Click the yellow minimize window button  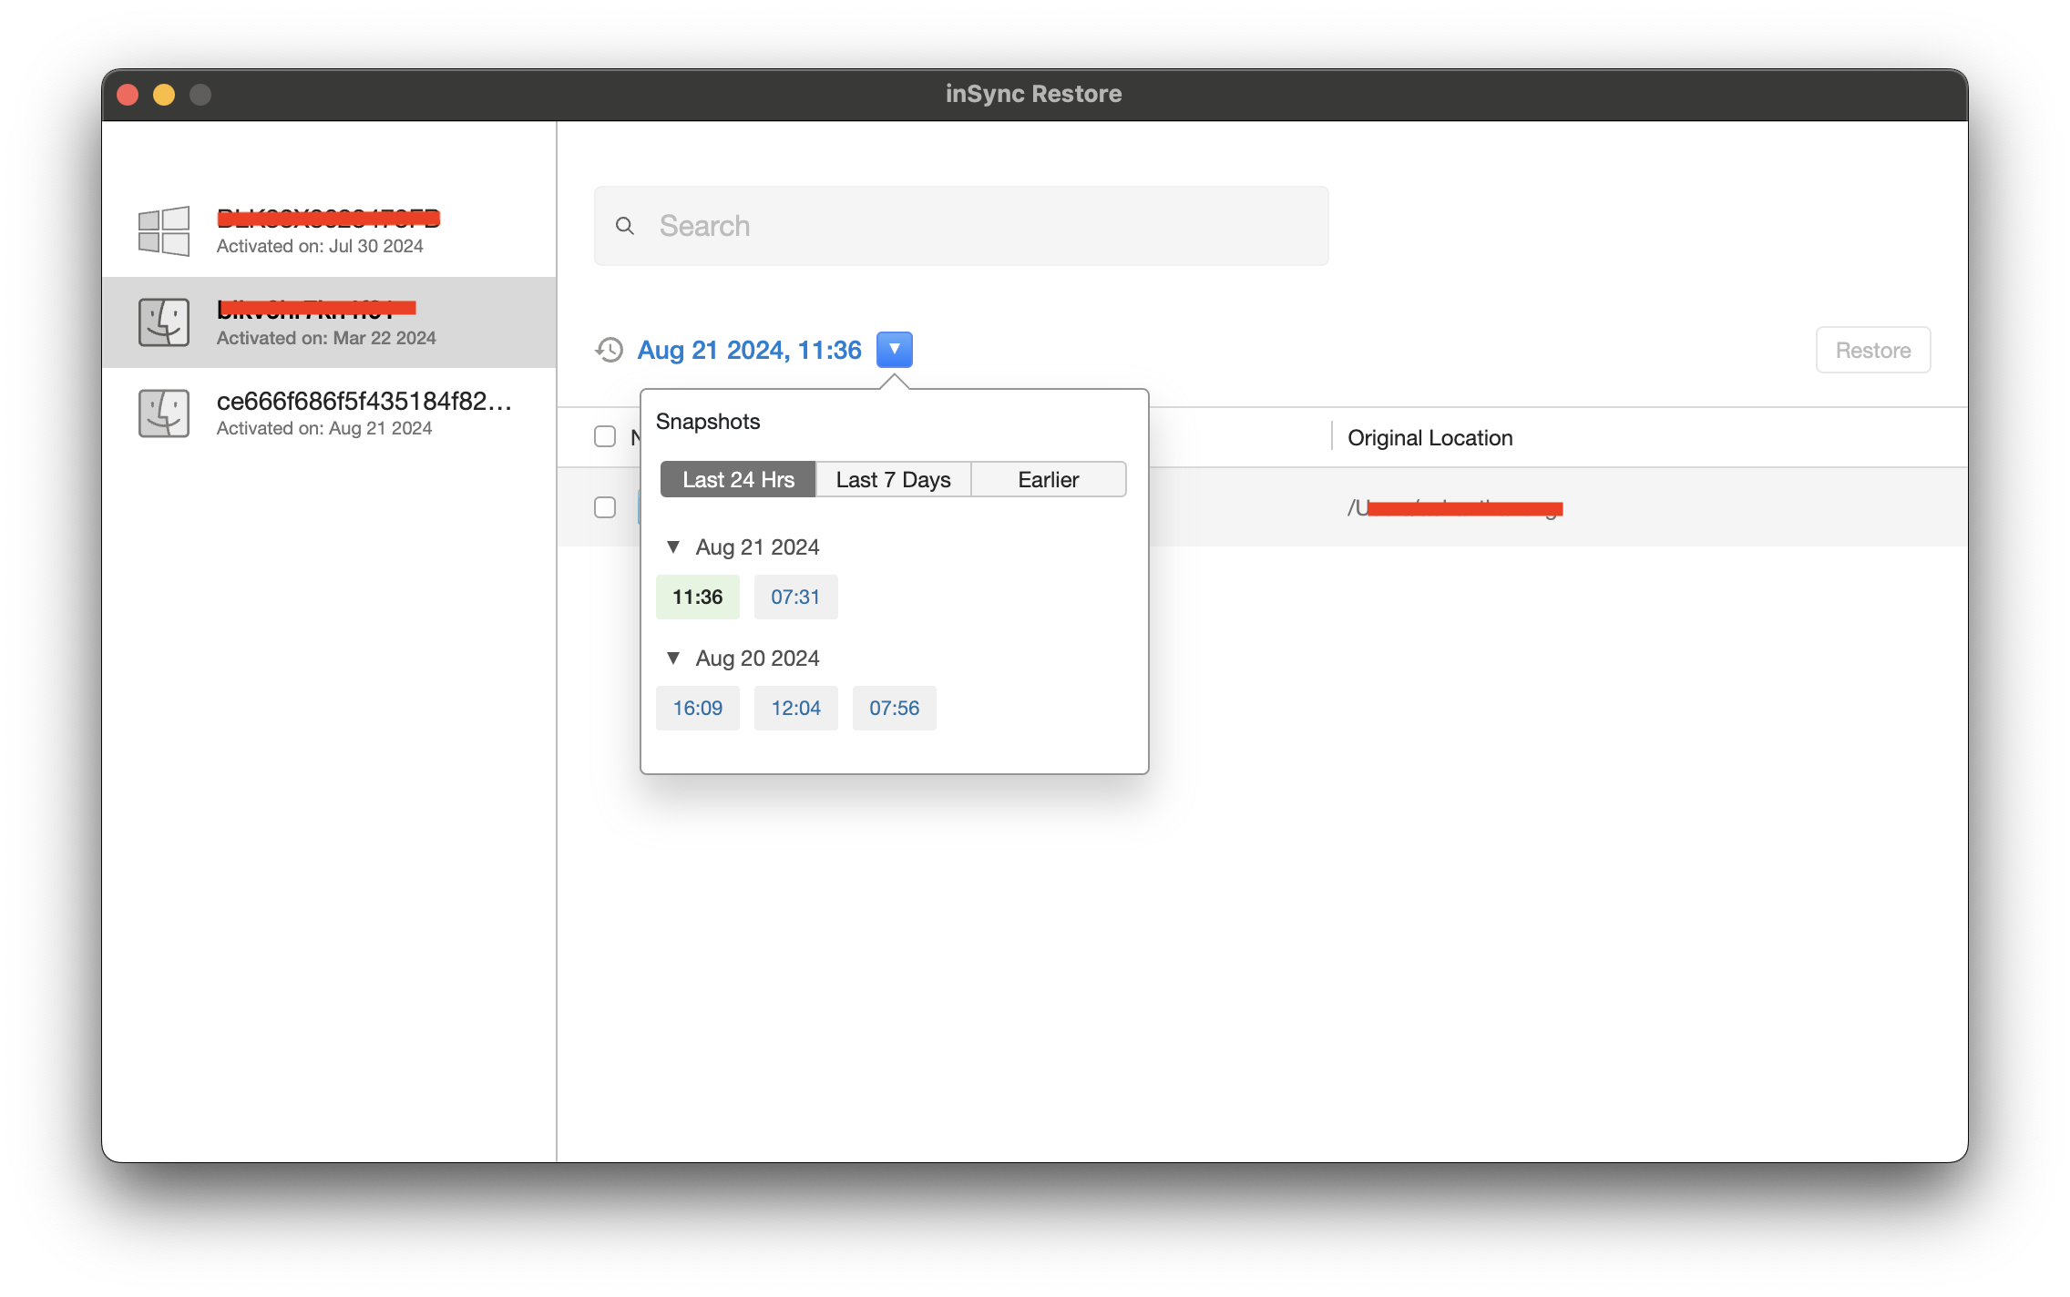click(x=164, y=95)
